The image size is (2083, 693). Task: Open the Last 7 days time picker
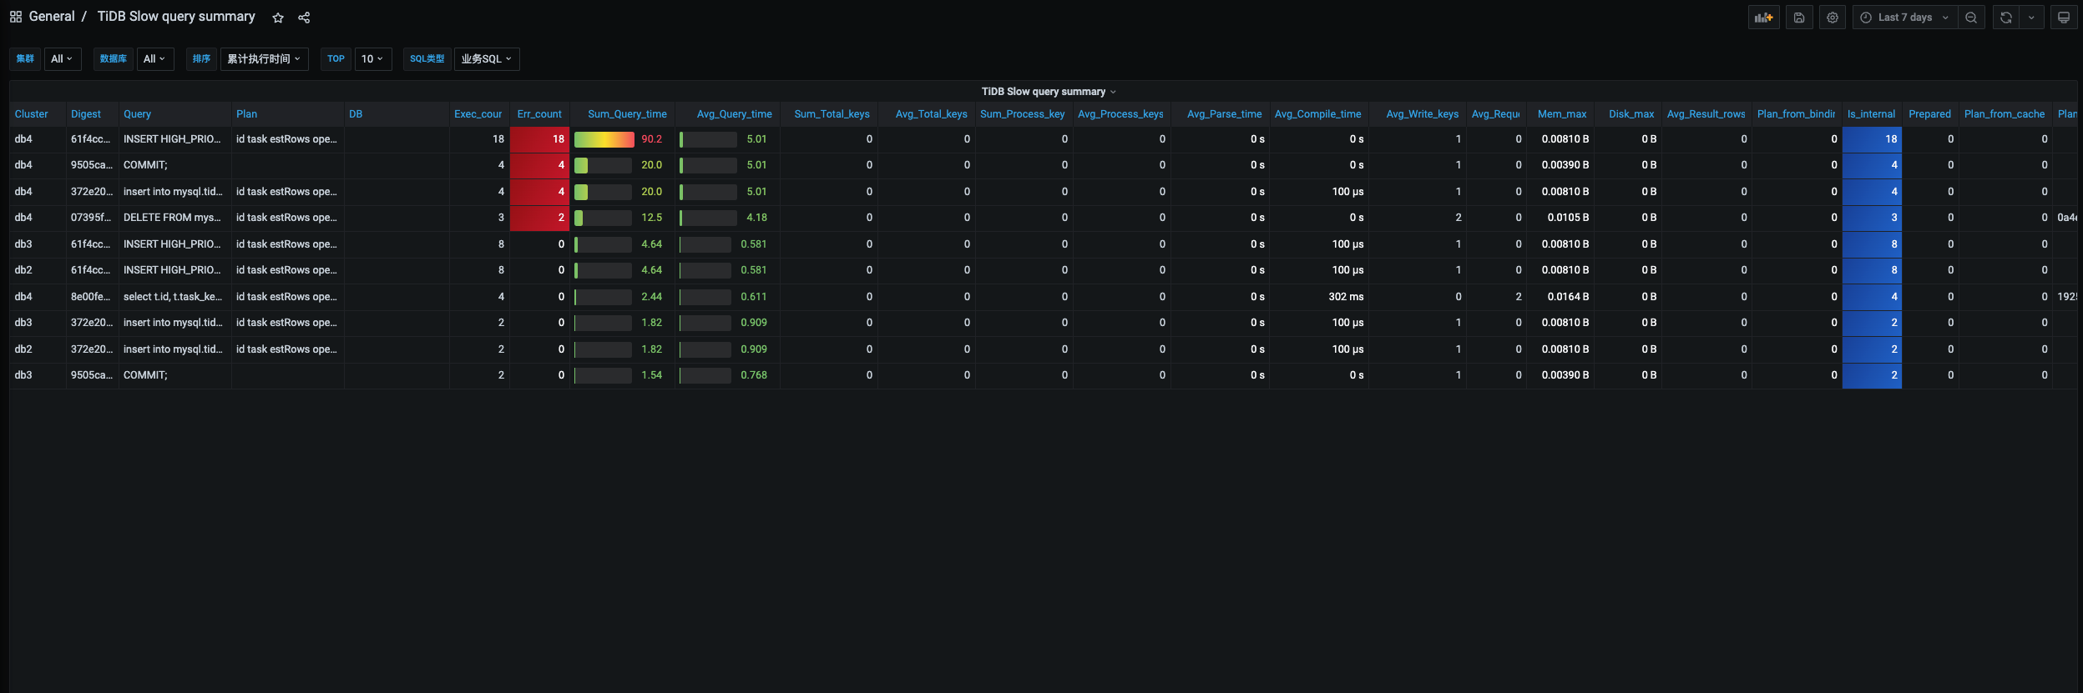pyautogui.click(x=1904, y=18)
